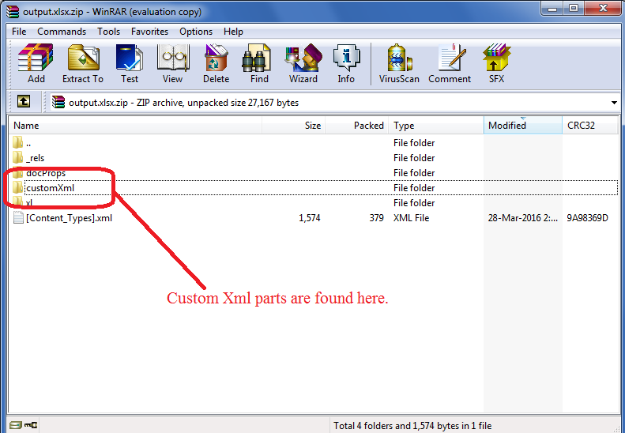
Task: Sort by the Modified column header
Action: [523, 125]
